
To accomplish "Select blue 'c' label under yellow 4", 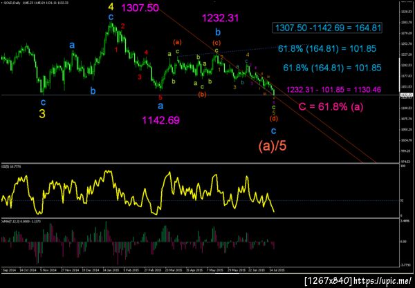I will [x=111, y=17].
